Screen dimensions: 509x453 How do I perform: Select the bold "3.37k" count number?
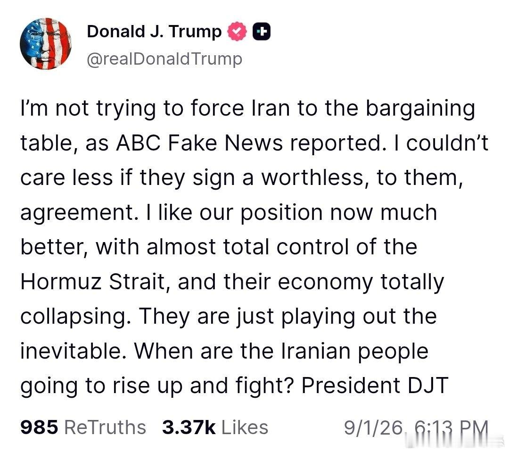pyautogui.click(x=189, y=427)
